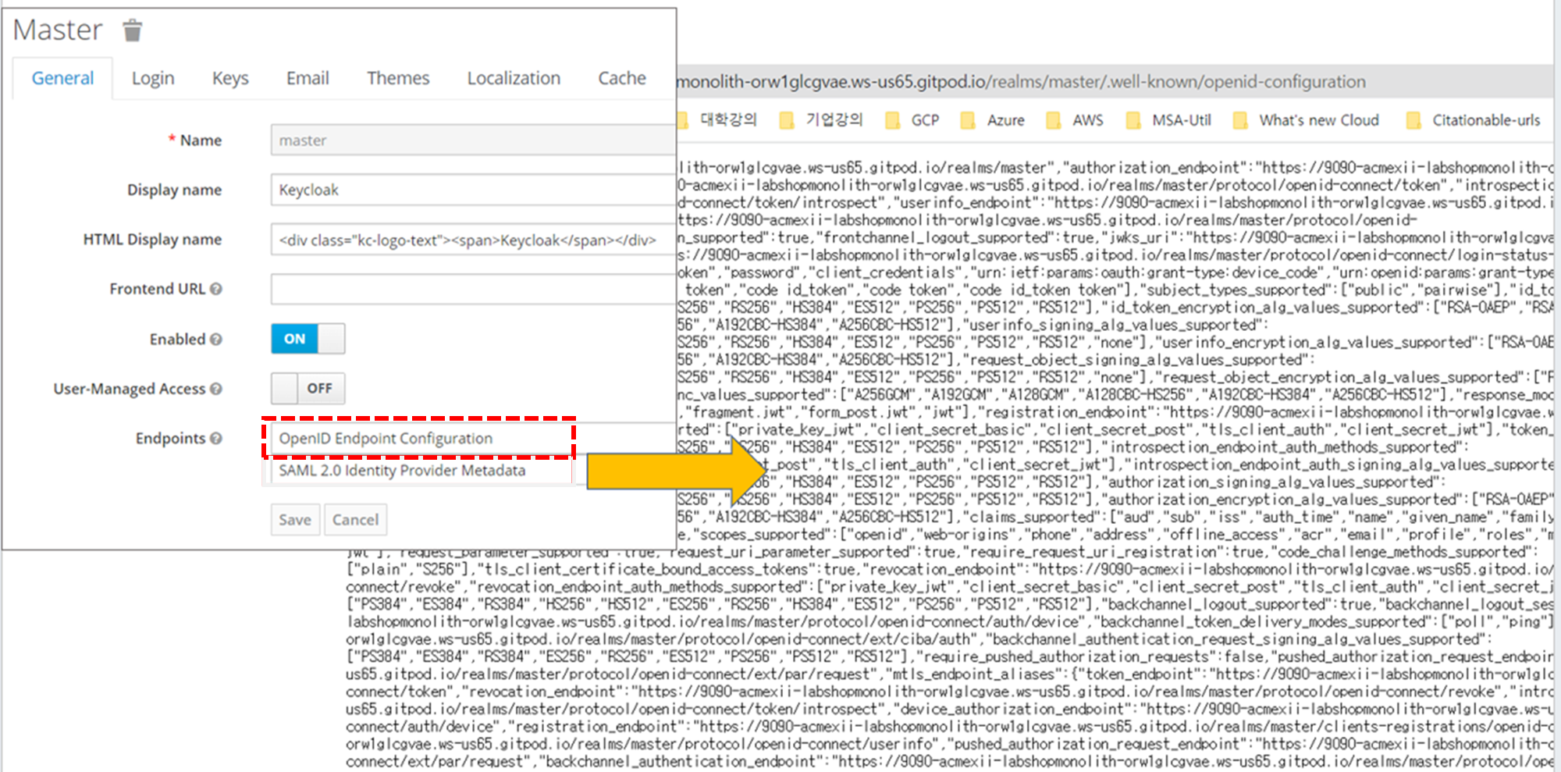Open OpenID Endpoint Configuration link
This screenshot has width=1561, height=772.
coord(386,439)
